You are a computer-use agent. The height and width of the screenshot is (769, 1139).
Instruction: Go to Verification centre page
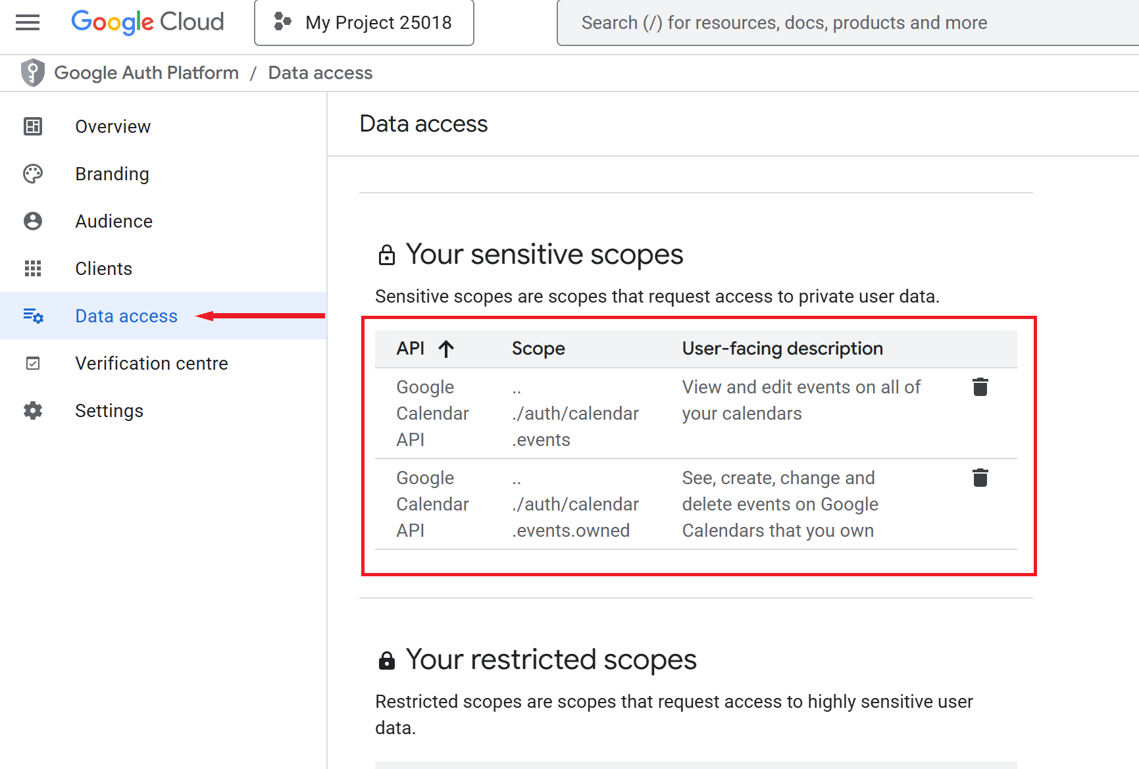click(151, 363)
